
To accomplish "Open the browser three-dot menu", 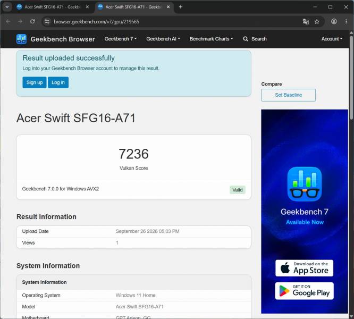I will click(x=346, y=21).
